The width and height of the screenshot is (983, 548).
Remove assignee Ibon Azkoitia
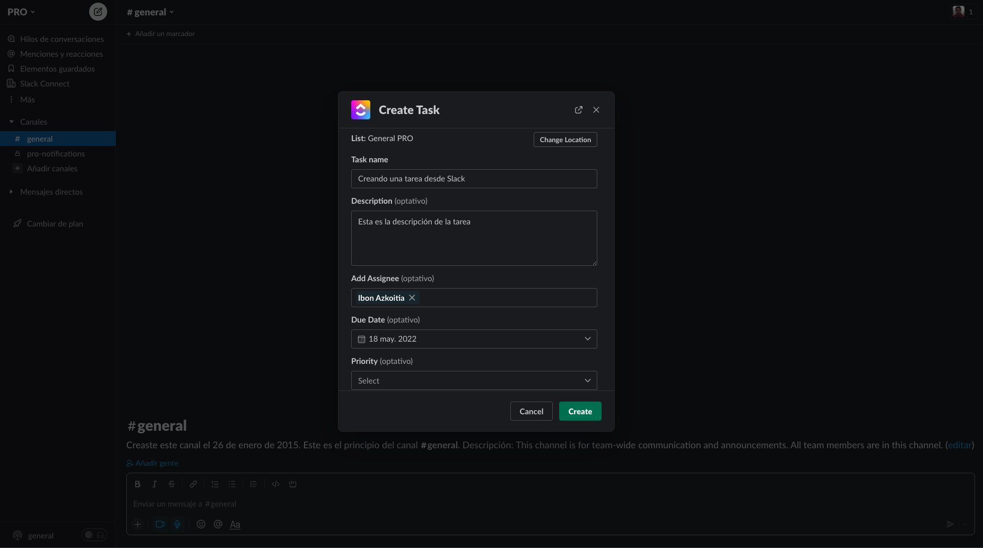[x=412, y=298]
